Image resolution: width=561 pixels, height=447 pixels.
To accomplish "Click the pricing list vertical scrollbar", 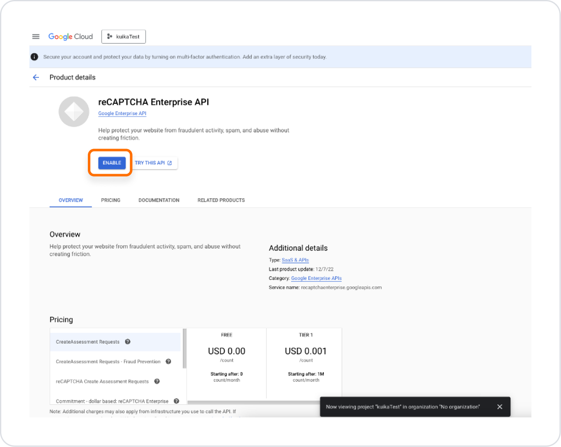I will coord(184,349).
